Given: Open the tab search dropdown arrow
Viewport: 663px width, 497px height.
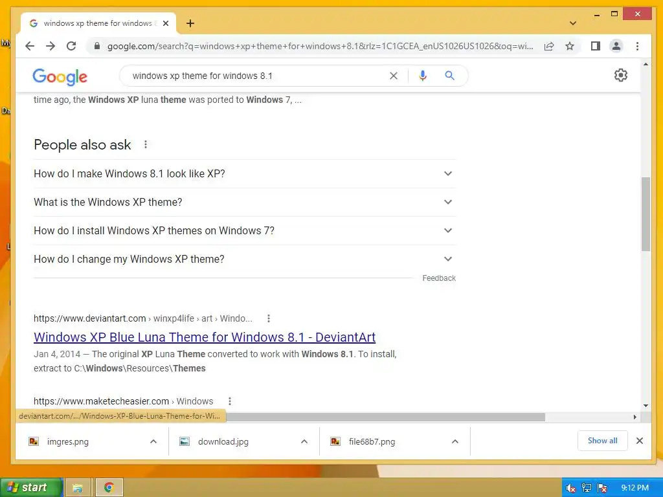Looking at the screenshot, I should pyautogui.click(x=573, y=23).
